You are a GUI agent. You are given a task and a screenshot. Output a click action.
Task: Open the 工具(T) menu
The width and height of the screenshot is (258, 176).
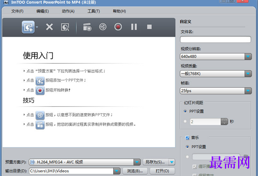pyautogui.click(x=94, y=11)
